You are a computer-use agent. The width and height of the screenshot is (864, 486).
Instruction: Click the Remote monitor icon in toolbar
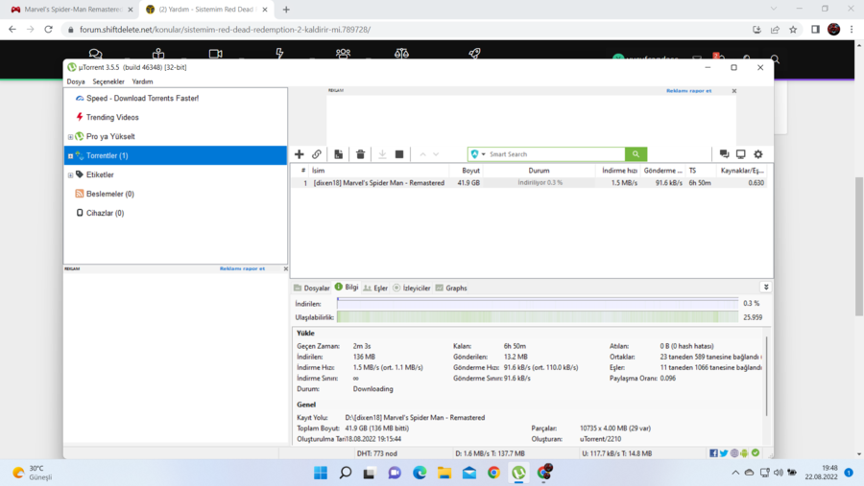coord(741,154)
